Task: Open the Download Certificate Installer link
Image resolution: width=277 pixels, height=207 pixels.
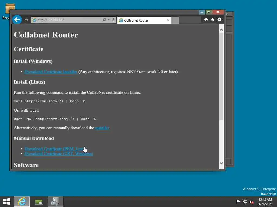Action: (51, 72)
